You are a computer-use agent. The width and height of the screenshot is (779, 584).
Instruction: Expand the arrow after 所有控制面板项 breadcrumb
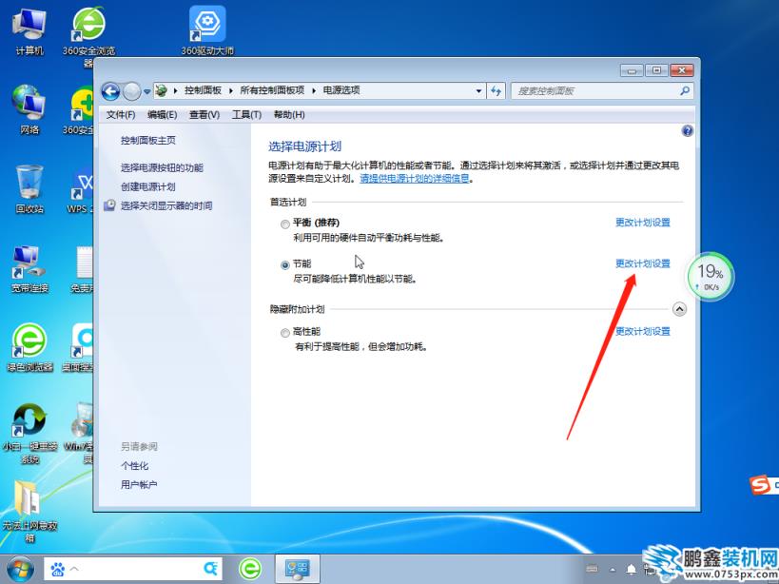pos(314,91)
